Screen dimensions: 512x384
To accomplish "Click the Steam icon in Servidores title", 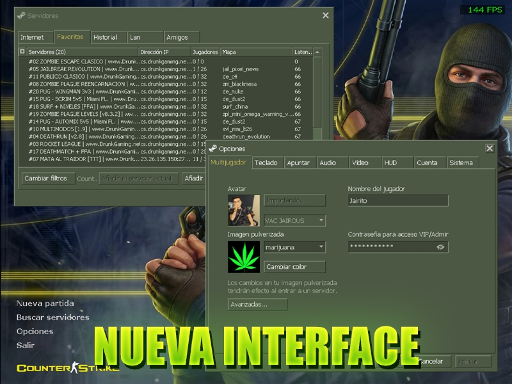I will [x=22, y=15].
